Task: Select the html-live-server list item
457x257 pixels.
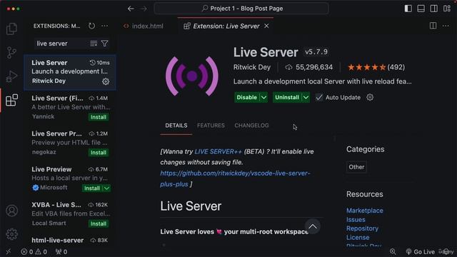Action: click(70, 241)
